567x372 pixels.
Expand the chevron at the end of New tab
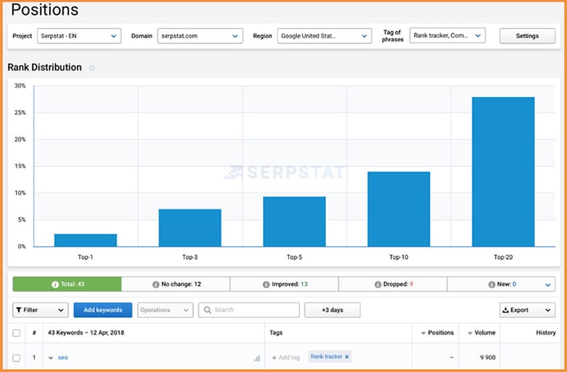click(548, 285)
